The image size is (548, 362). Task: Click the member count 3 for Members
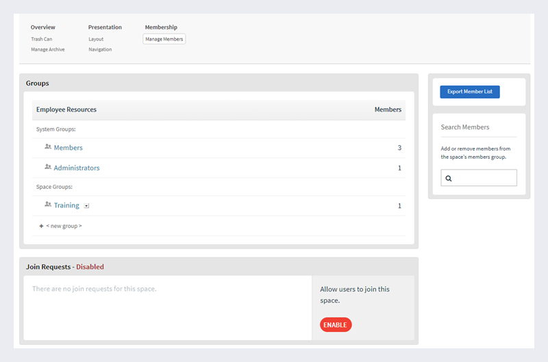(x=399, y=148)
